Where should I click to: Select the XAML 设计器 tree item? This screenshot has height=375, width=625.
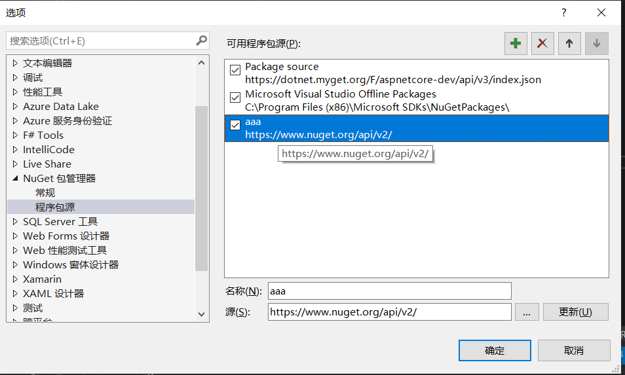tap(53, 293)
